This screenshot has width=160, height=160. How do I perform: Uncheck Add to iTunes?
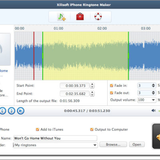coord(38,130)
